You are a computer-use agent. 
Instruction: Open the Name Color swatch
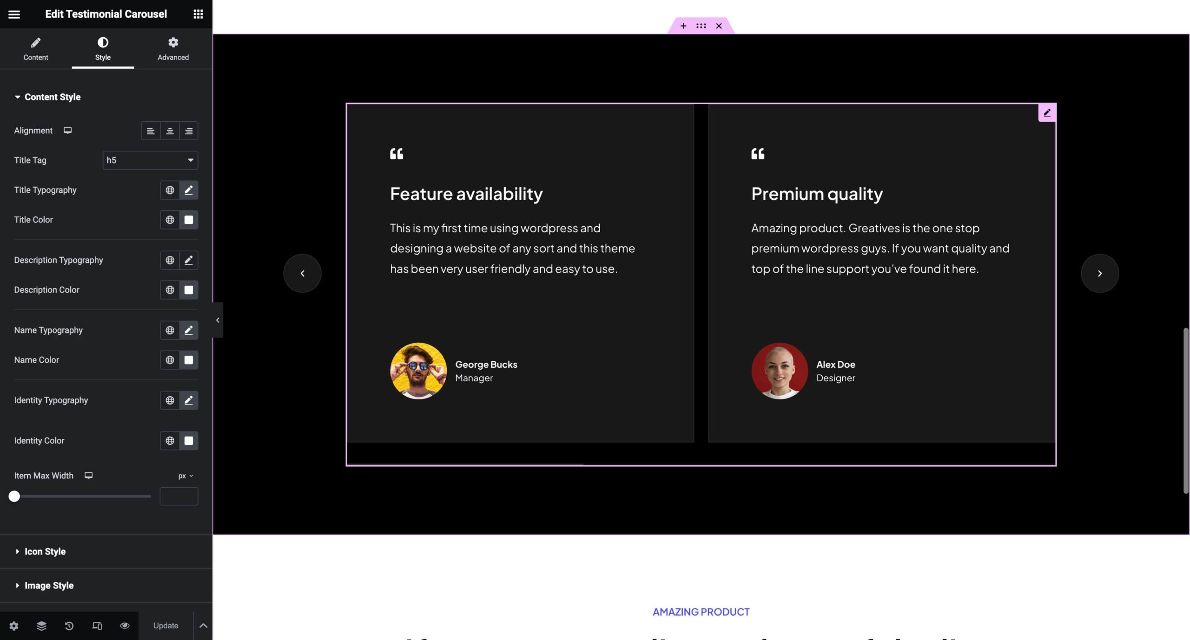(x=188, y=360)
